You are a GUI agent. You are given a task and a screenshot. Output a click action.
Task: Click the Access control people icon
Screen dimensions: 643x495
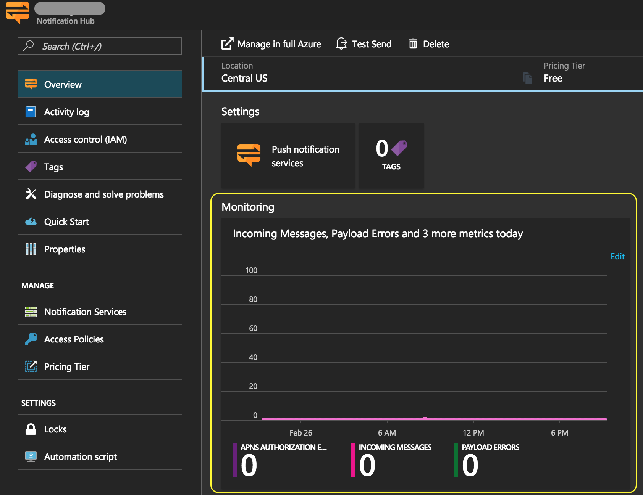[31, 139]
